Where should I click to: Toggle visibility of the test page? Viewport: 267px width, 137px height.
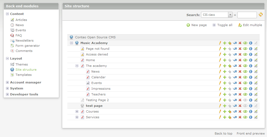[x=245, y=106]
